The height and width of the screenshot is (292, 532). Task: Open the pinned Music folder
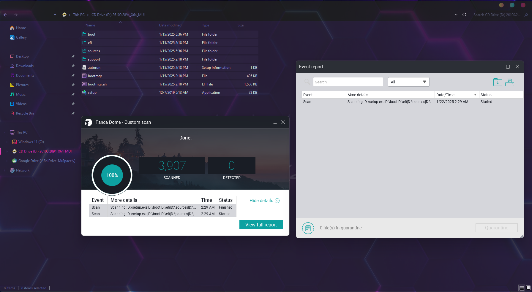(20, 94)
